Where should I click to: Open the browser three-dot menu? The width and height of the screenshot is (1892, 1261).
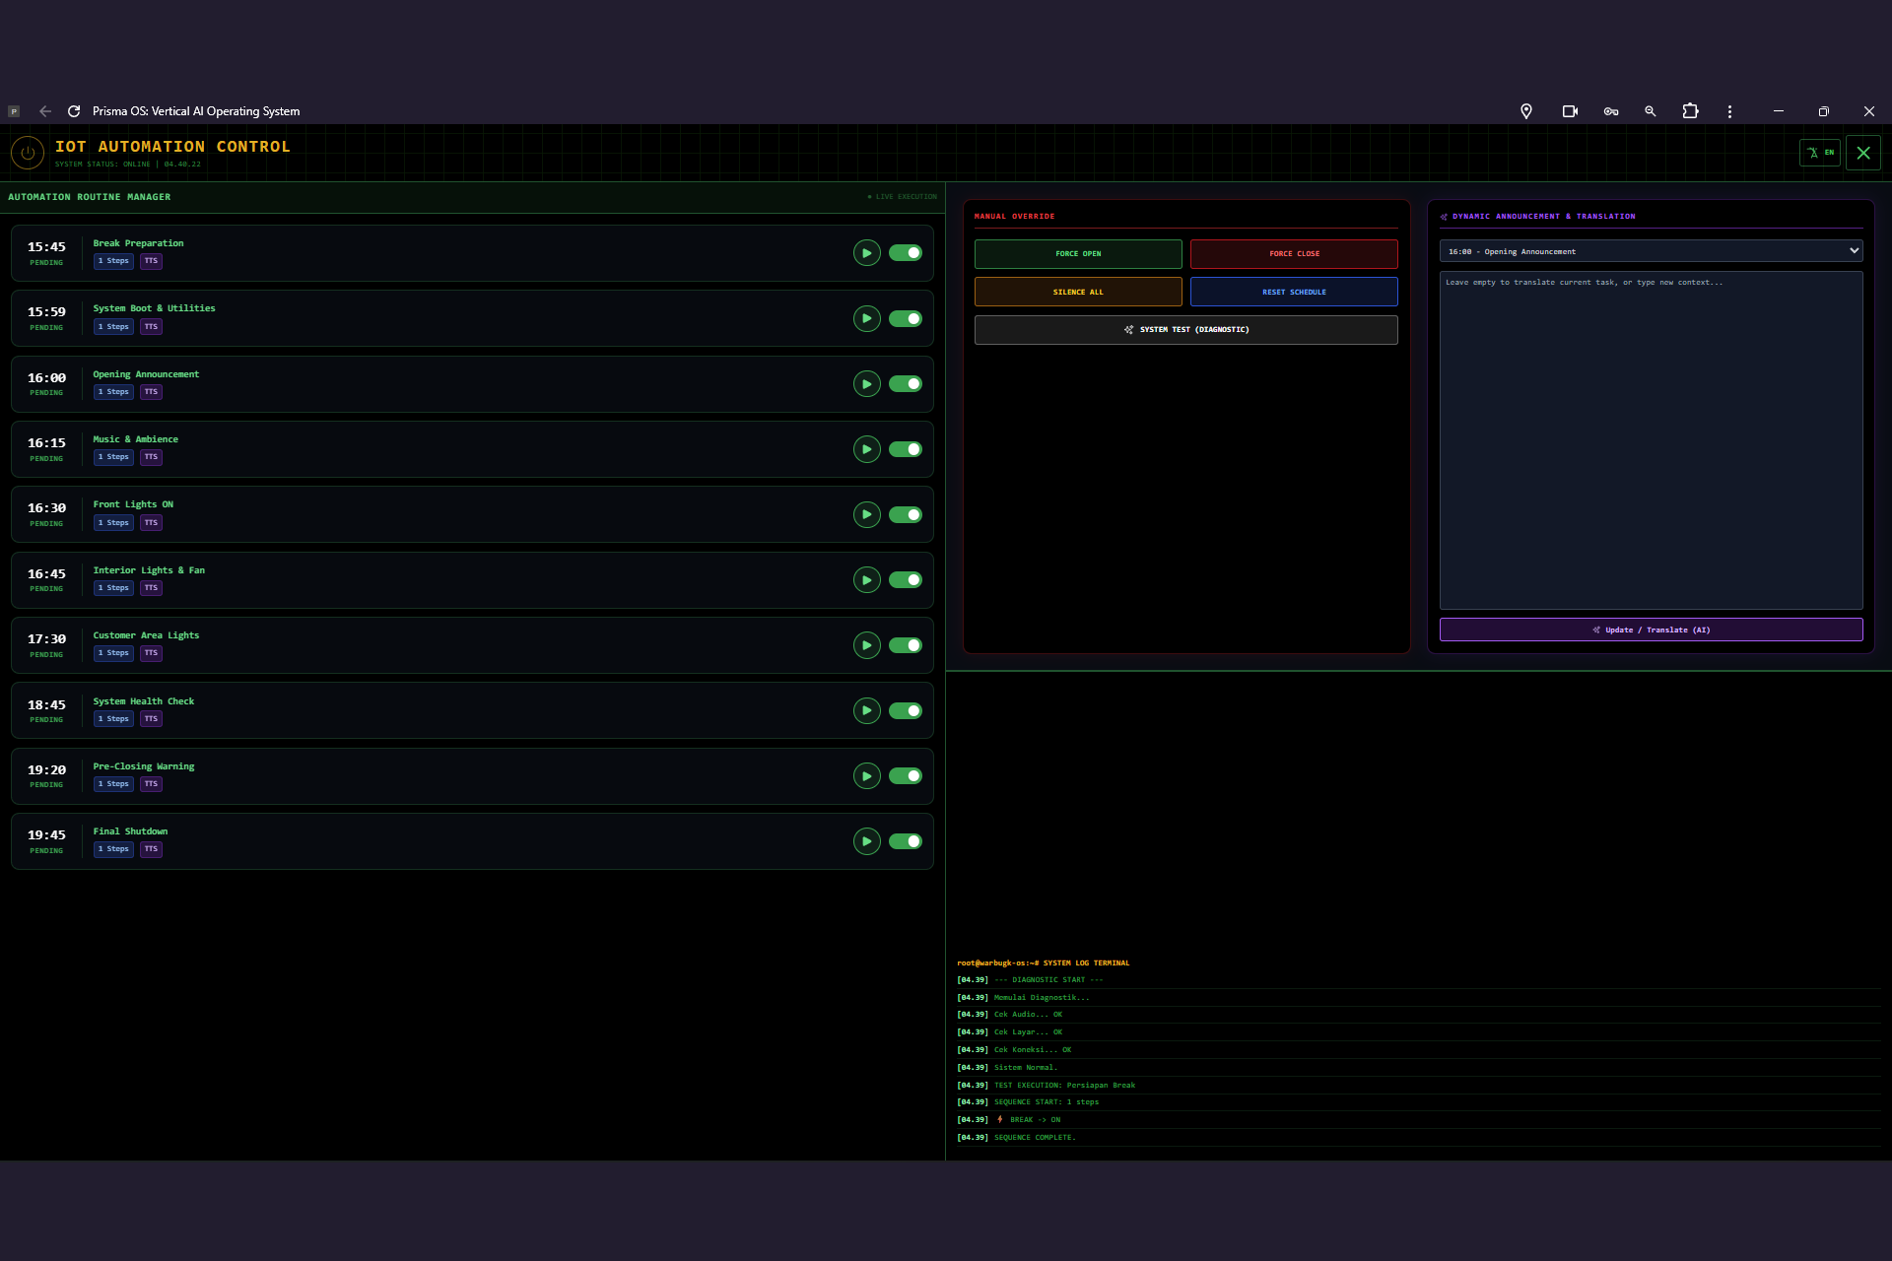(1729, 111)
